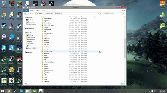Viewport: 167px width, 93px height.
Task: Expand the address bar history dropdown
Action: [x=99, y=14]
